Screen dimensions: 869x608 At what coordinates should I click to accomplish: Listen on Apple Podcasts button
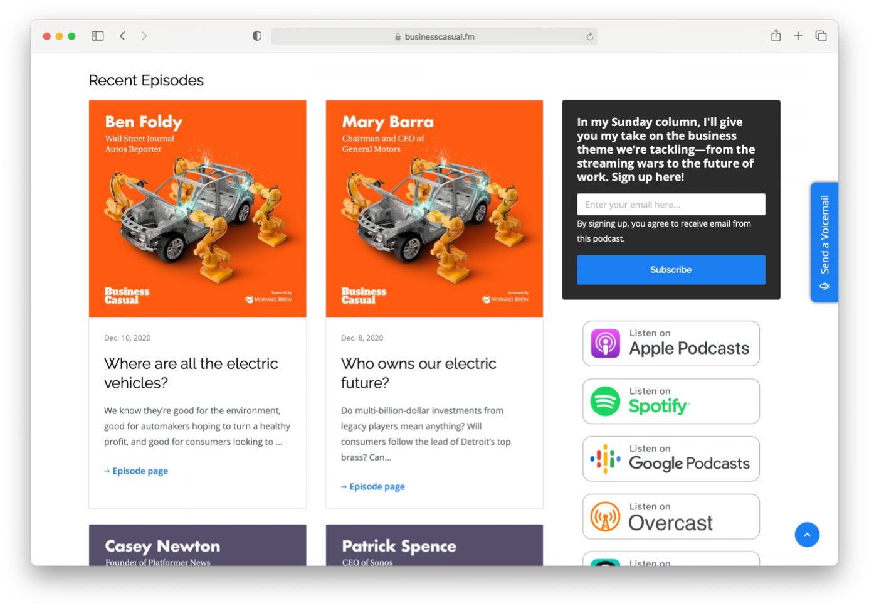(671, 343)
